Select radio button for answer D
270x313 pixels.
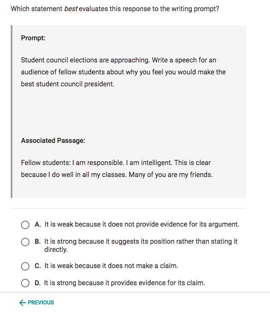[25, 283]
